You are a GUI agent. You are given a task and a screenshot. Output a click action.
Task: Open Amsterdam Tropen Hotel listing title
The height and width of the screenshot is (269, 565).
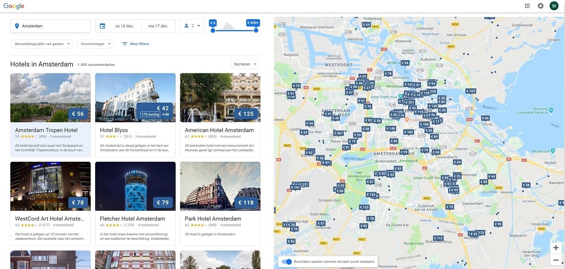coord(46,130)
